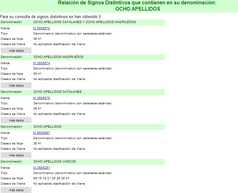238x193 pixels.
Task: Click the 'Marca' label beside M 3505674
Action: 5,63
